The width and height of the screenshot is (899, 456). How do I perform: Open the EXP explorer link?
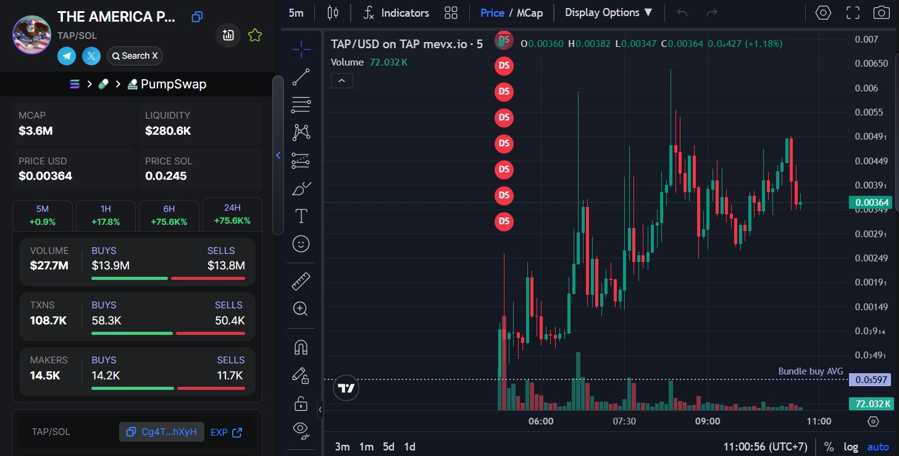[226, 433]
